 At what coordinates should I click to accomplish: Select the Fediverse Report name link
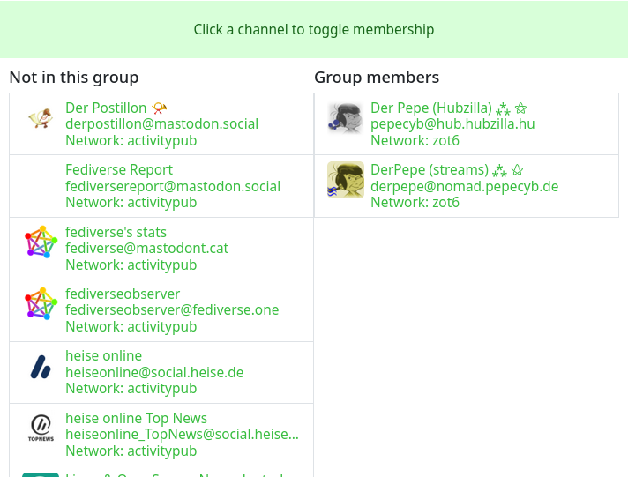[119, 170]
